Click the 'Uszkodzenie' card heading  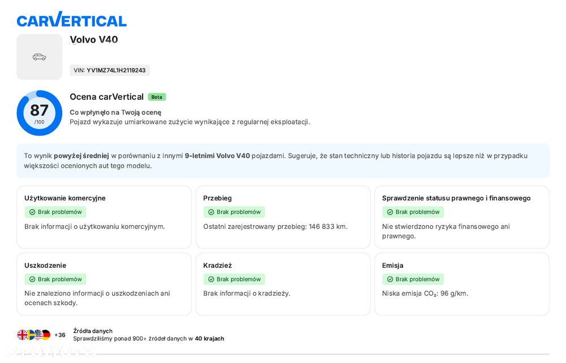point(45,265)
